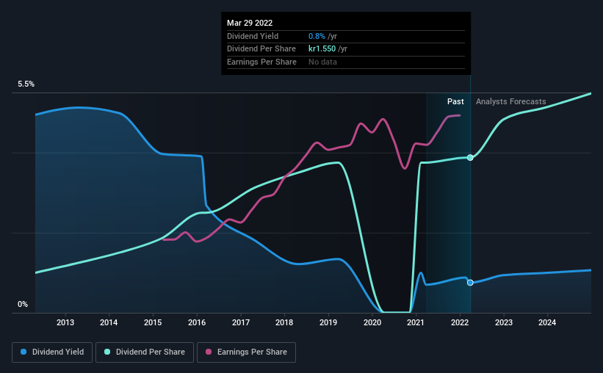Click the blue Dividend Yield legend dot
Viewport: 603px width, 373px height.
click(x=24, y=352)
